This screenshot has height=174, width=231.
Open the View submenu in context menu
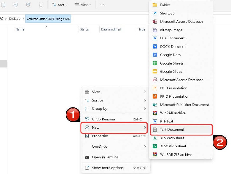[115, 92]
